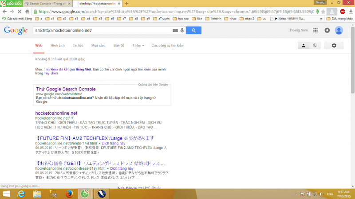This screenshot has height=199, width=355.
Task: Open volume control in system tray
Action: coord(321,194)
